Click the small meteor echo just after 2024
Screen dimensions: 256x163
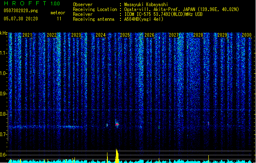107,125
